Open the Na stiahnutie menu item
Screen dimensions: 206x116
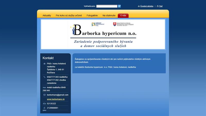(x=109, y=15)
